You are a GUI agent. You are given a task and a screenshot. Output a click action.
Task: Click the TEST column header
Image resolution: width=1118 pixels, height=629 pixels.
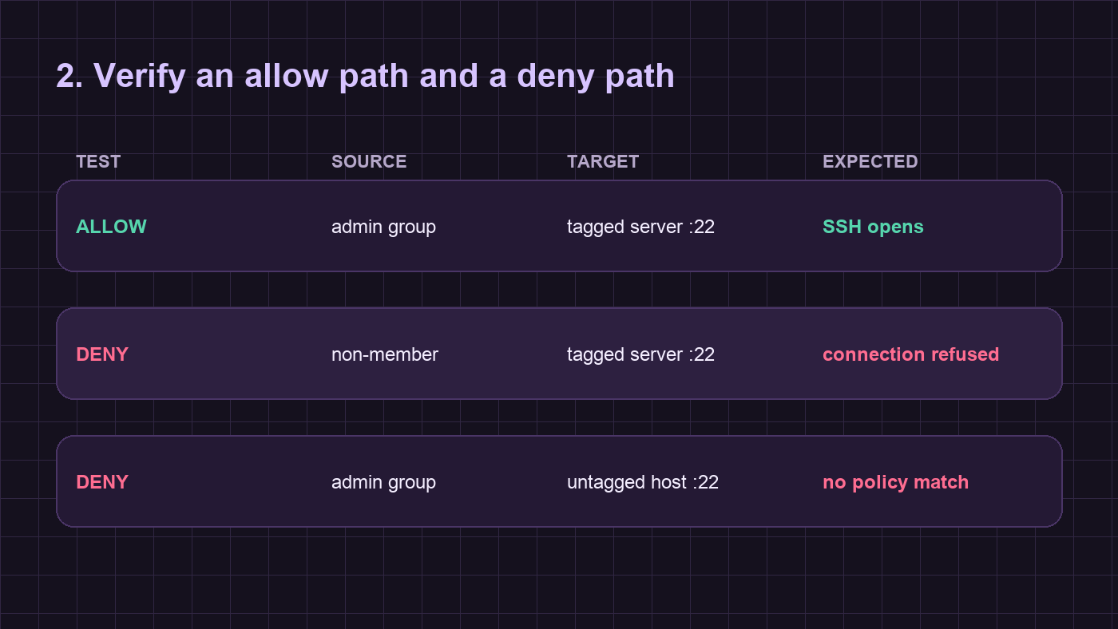98,161
